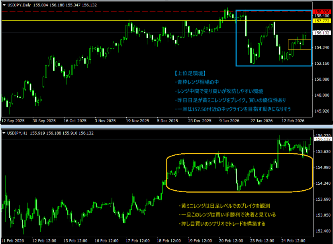Select the 一旦このレンジは買い手勝利で決着と見ている text line
The width and height of the screenshot is (333, 244).
point(227,215)
